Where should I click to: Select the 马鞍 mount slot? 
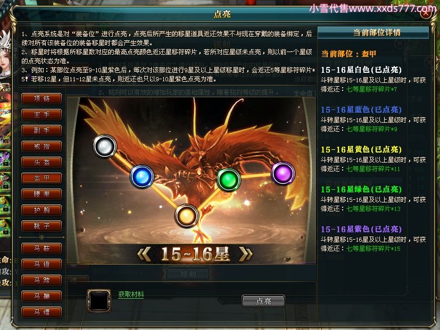point(41,248)
